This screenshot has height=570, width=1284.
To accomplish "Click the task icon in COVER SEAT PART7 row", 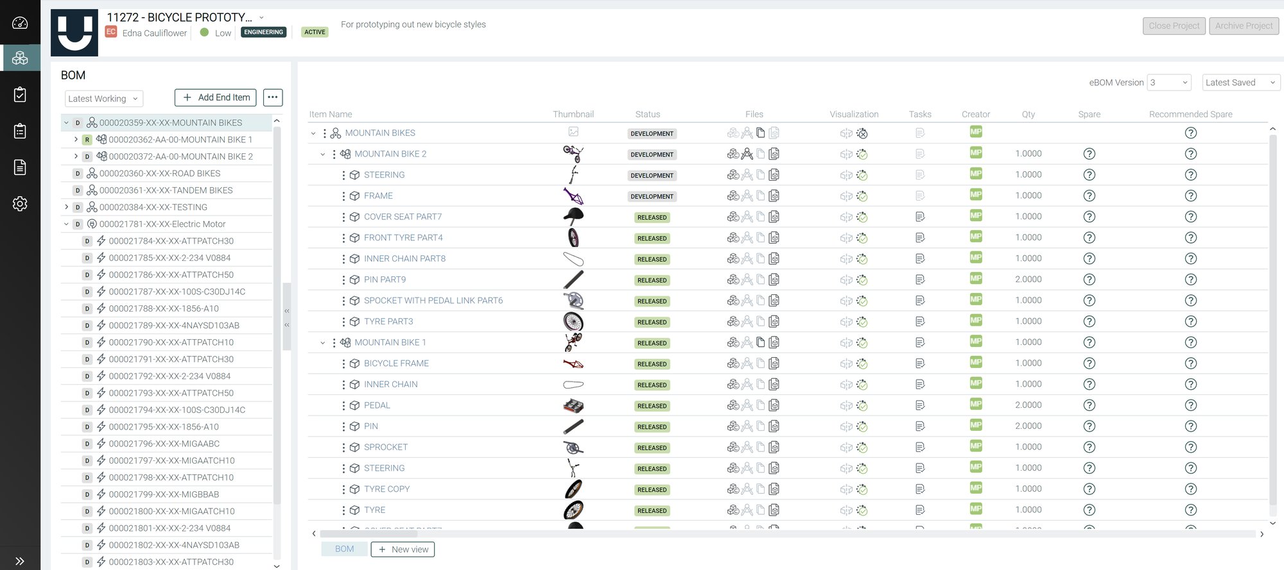I will pyautogui.click(x=920, y=217).
